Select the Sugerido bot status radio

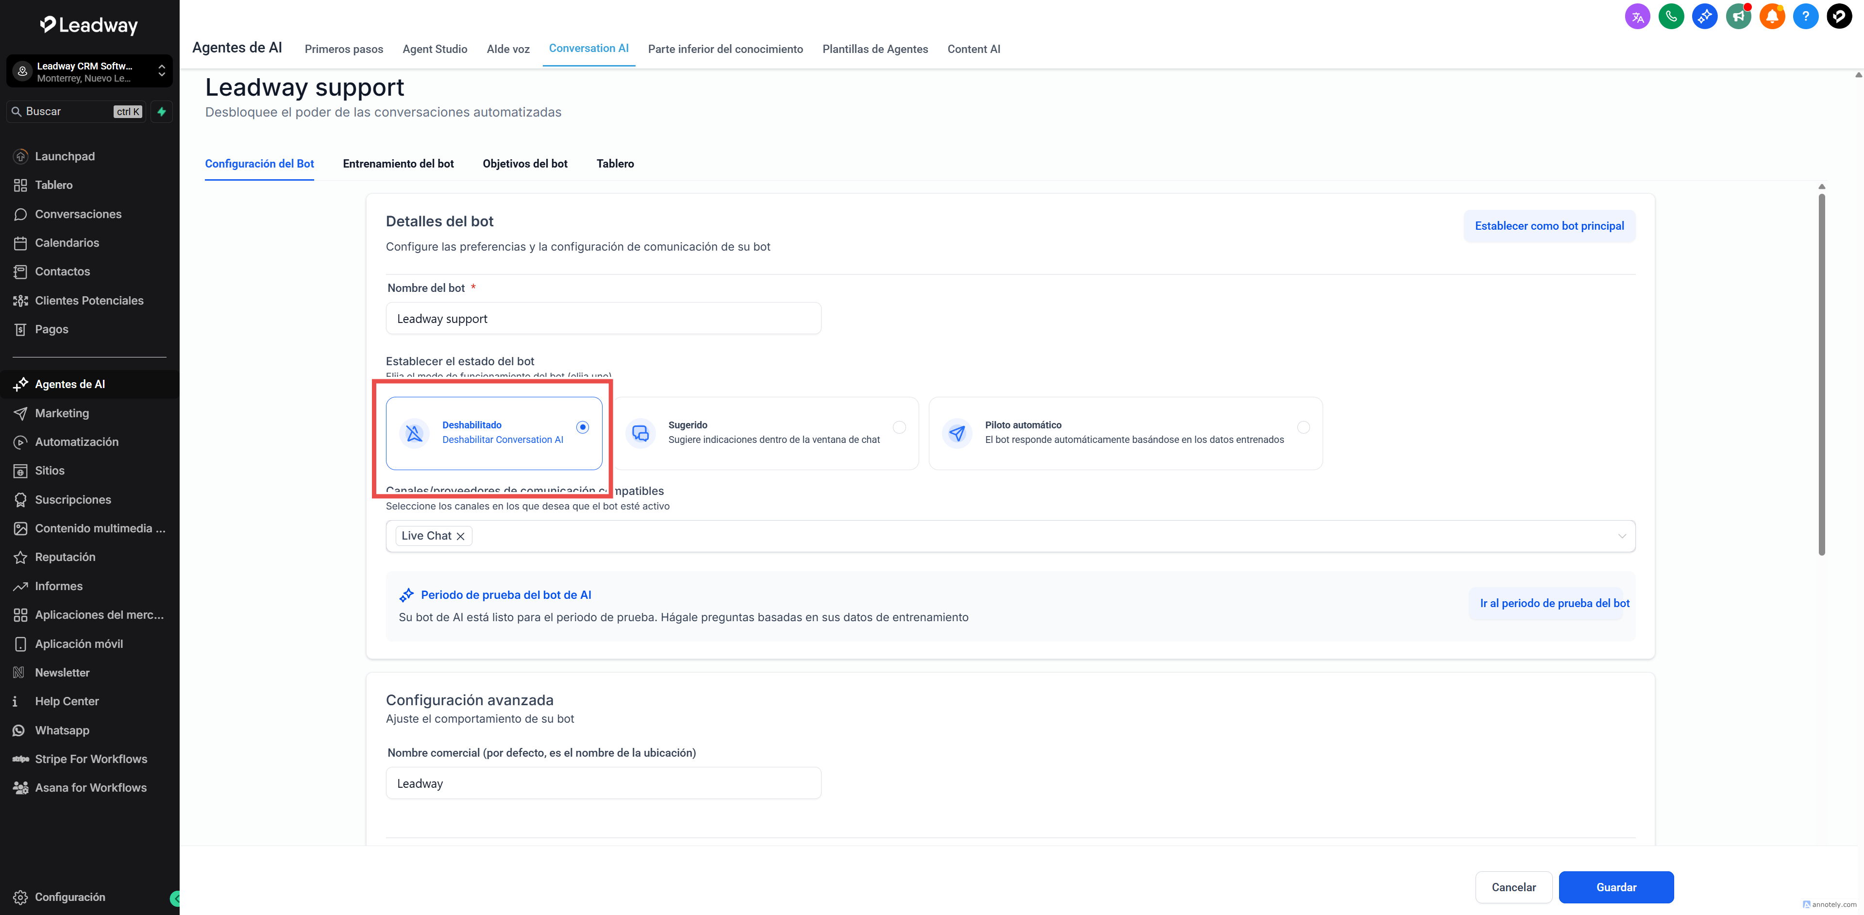(899, 427)
